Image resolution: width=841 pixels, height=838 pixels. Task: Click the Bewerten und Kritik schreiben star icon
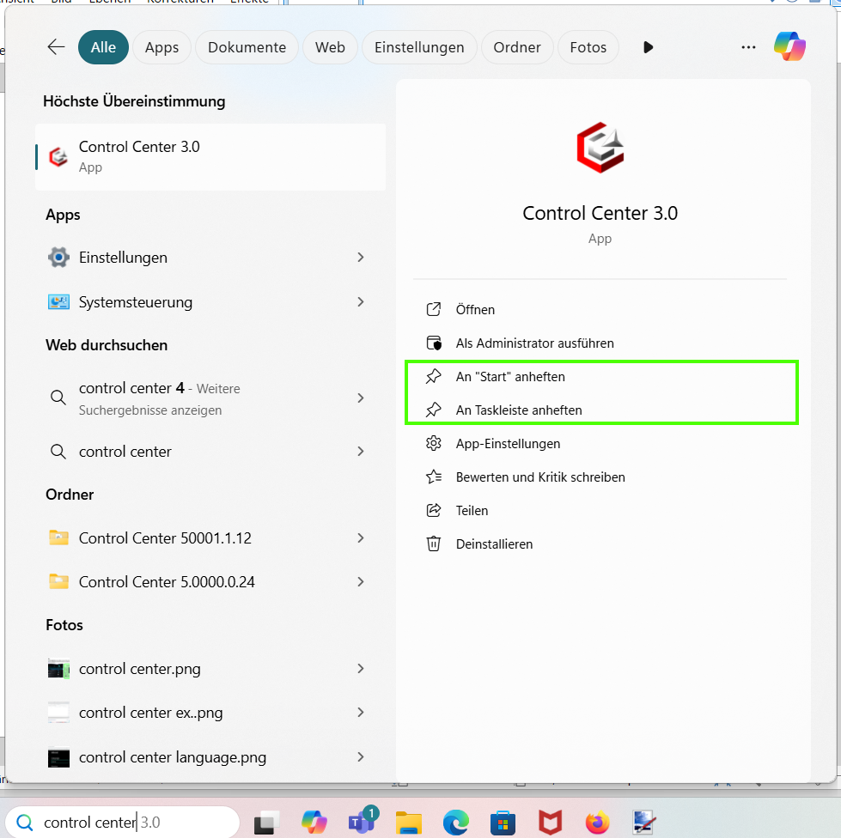pyautogui.click(x=434, y=477)
